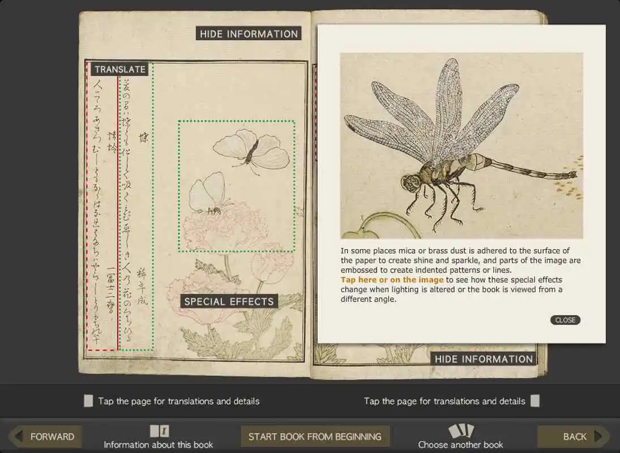Image resolution: width=620 pixels, height=453 pixels.
Task: Click the right page icon beside tap hint
Action: pos(535,401)
